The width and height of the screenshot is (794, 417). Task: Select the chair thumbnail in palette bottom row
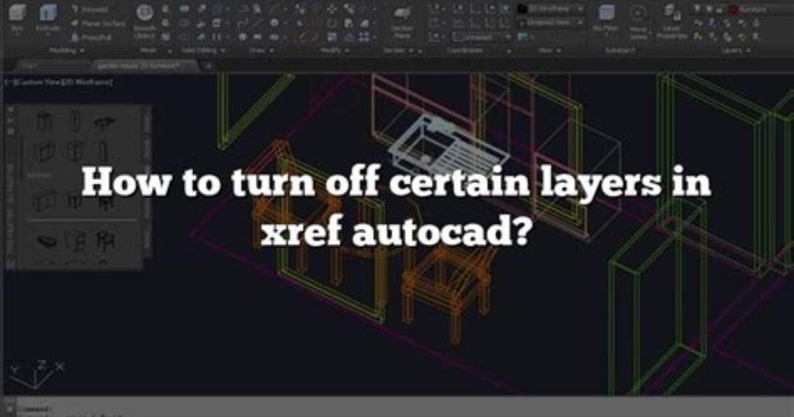[106, 240]
